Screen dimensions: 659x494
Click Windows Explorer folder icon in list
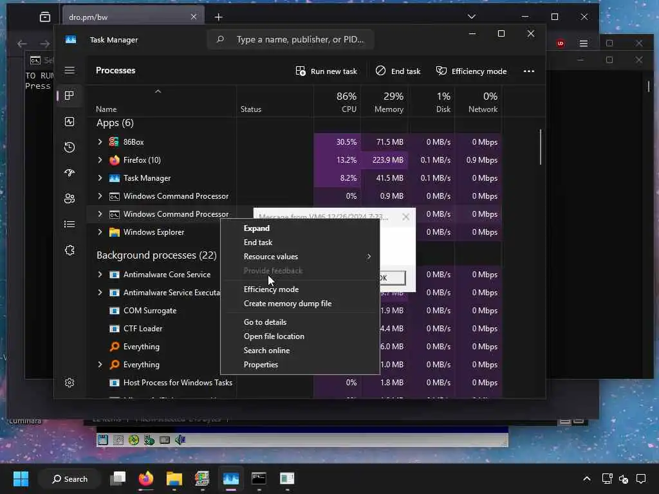pos(114,232)
